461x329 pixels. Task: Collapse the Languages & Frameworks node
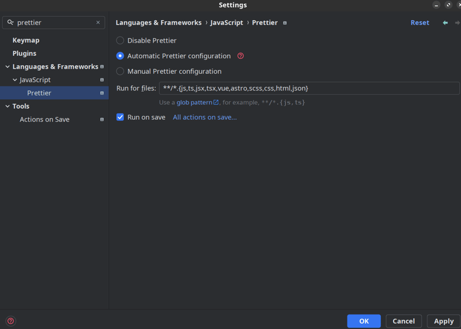click(7, 67)
